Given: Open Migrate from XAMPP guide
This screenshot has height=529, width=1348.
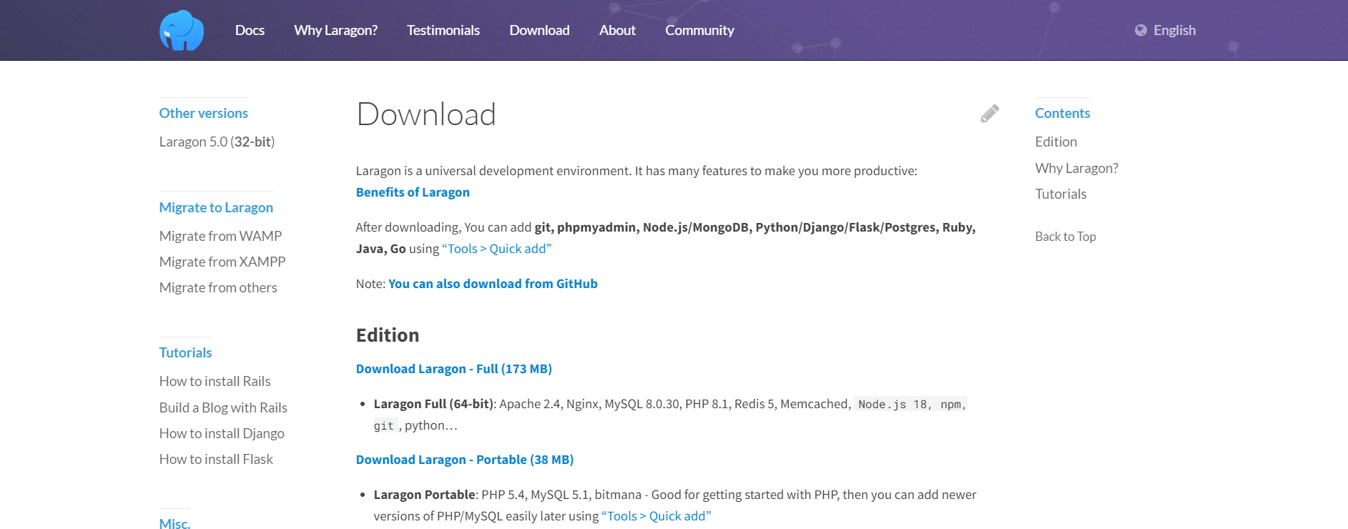Looking at the screenshot, I should (222, 262).
